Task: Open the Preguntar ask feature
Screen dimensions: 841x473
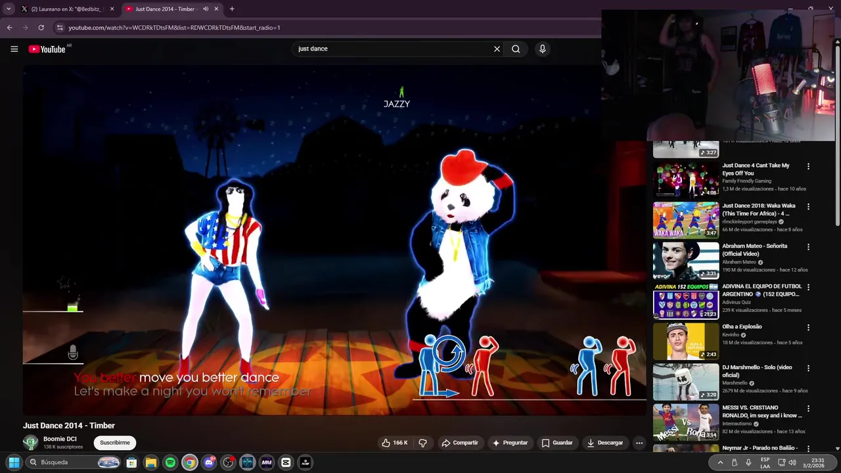Action: click(510, 443)
